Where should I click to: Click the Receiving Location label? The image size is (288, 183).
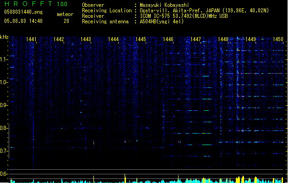click(x=107, y=11)
